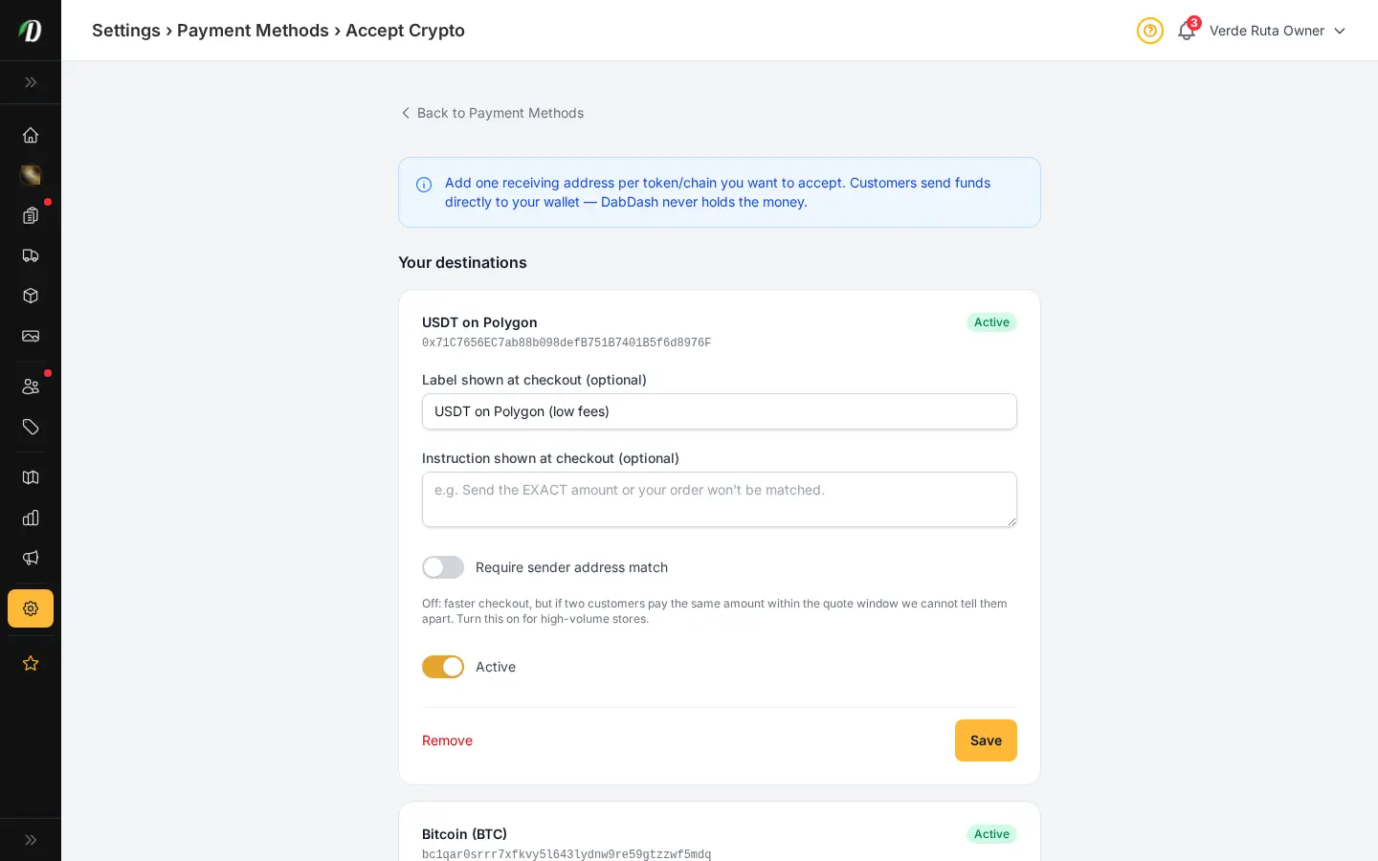Expand the sidebar using the top double-chevron
Screen dimensions: 1378x861
pos(31,82)
